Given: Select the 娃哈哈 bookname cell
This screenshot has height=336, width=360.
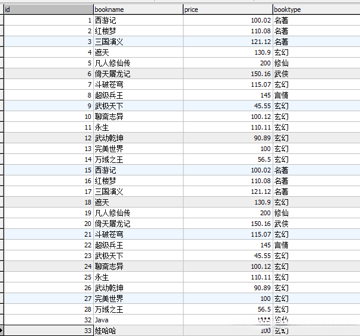Looking at the screenshot, I should [x=138, y=331].
